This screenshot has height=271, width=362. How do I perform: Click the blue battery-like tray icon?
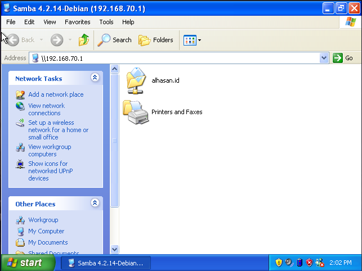pyautogui.click(x=300, y=263)
